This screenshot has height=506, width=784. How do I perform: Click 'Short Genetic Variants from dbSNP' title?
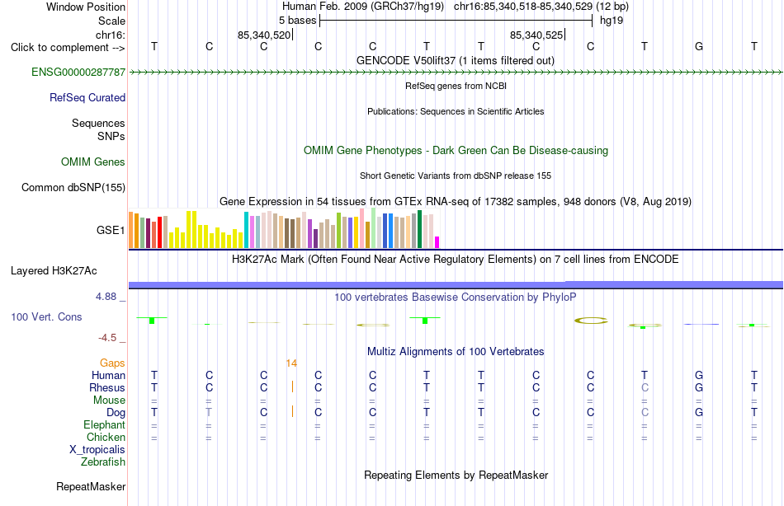coord(456,176)
